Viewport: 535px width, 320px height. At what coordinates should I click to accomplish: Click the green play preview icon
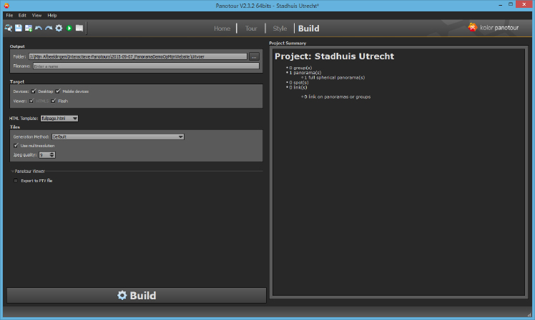(69, 29)
